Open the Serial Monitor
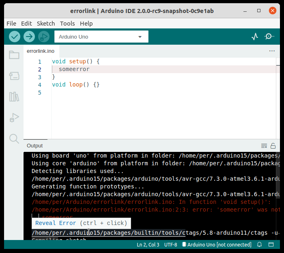 [269, 37]
